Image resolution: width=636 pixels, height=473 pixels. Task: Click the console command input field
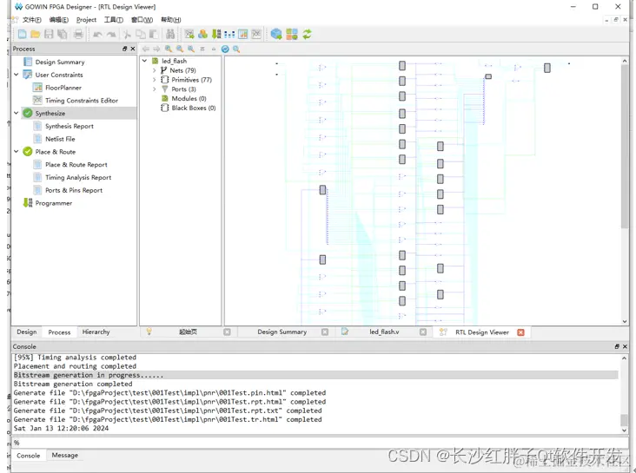[x=321, y=443]
